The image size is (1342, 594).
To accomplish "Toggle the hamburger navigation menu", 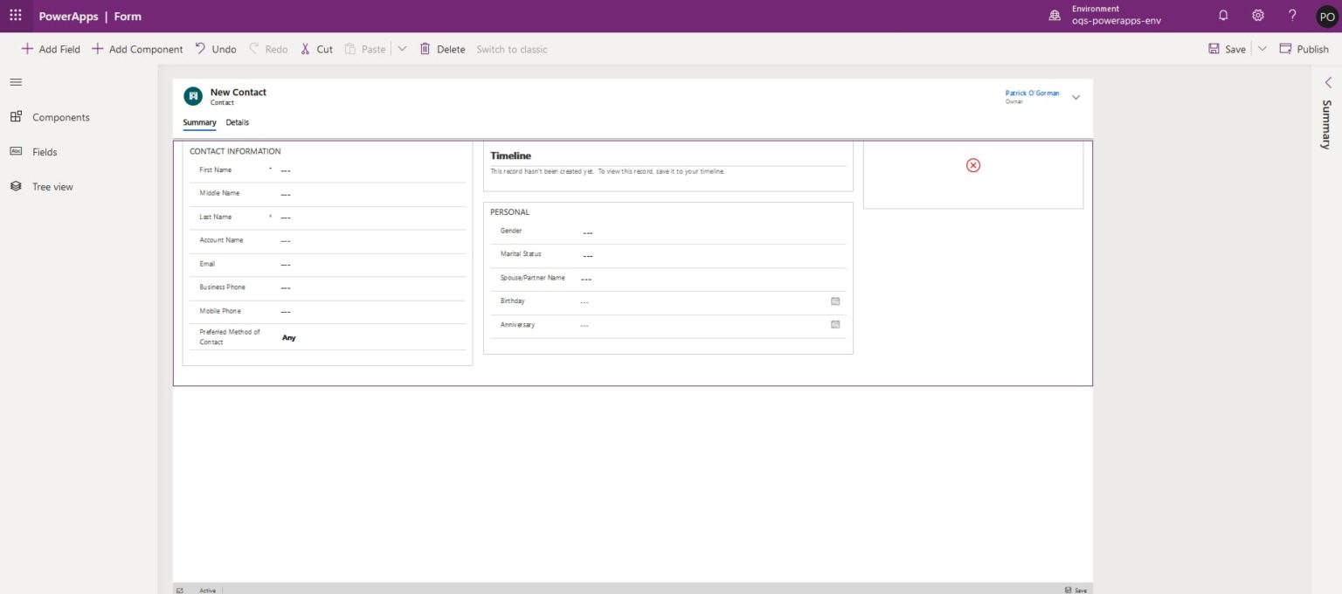I will (16, 82).
